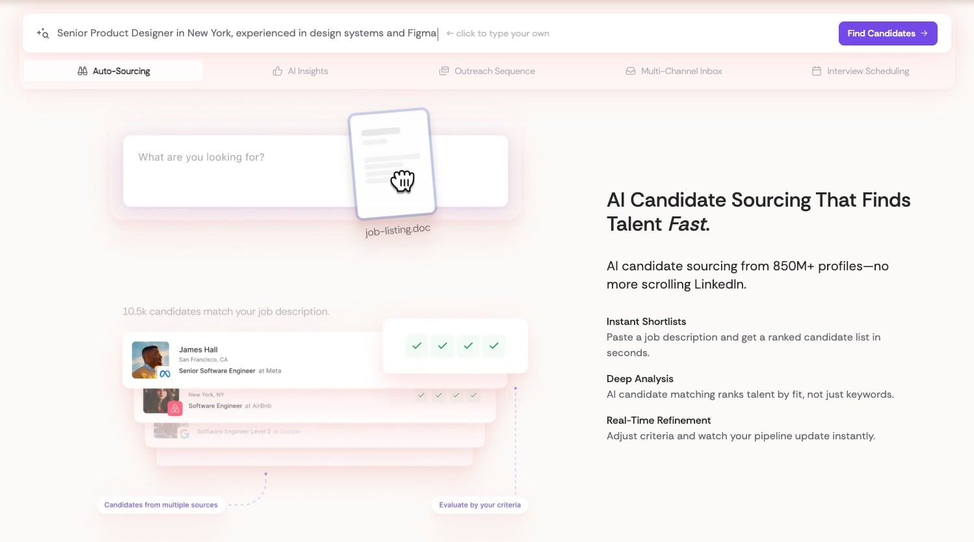Select the Auto-Sourcing tab

point(113,71)
